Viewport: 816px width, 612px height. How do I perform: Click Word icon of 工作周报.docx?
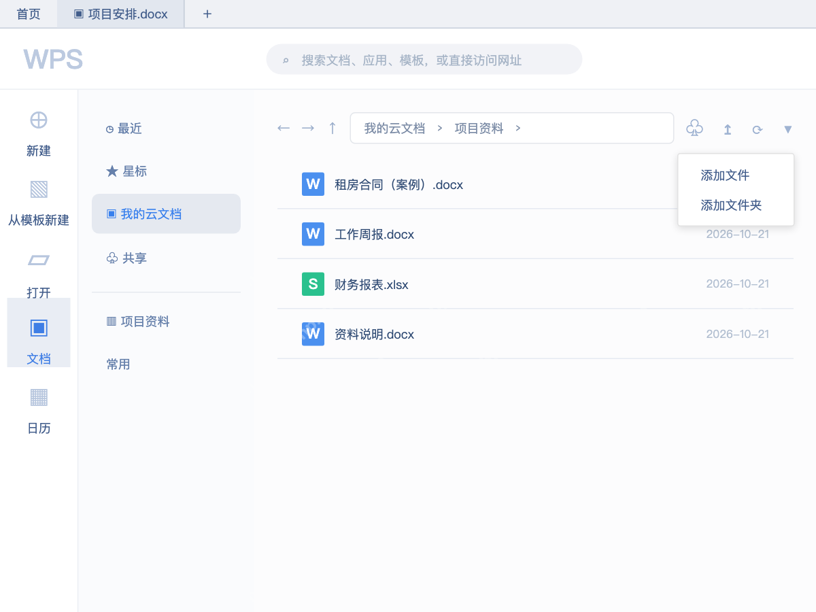click(x=313, y=234)
